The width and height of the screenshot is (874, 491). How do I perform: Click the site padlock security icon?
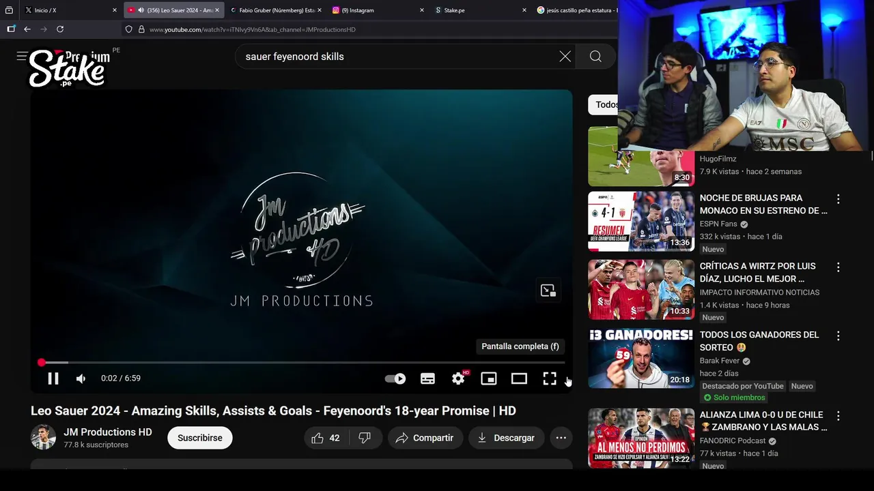coord(141,29)
